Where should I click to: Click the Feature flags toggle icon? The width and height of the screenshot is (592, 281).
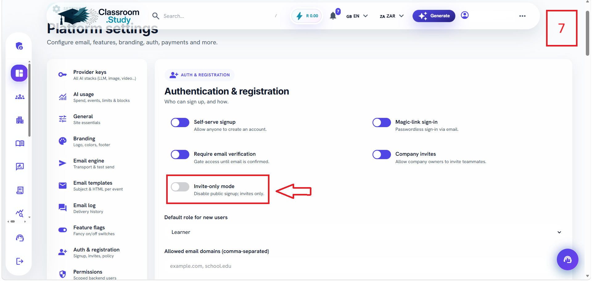(x=63, y=230)
